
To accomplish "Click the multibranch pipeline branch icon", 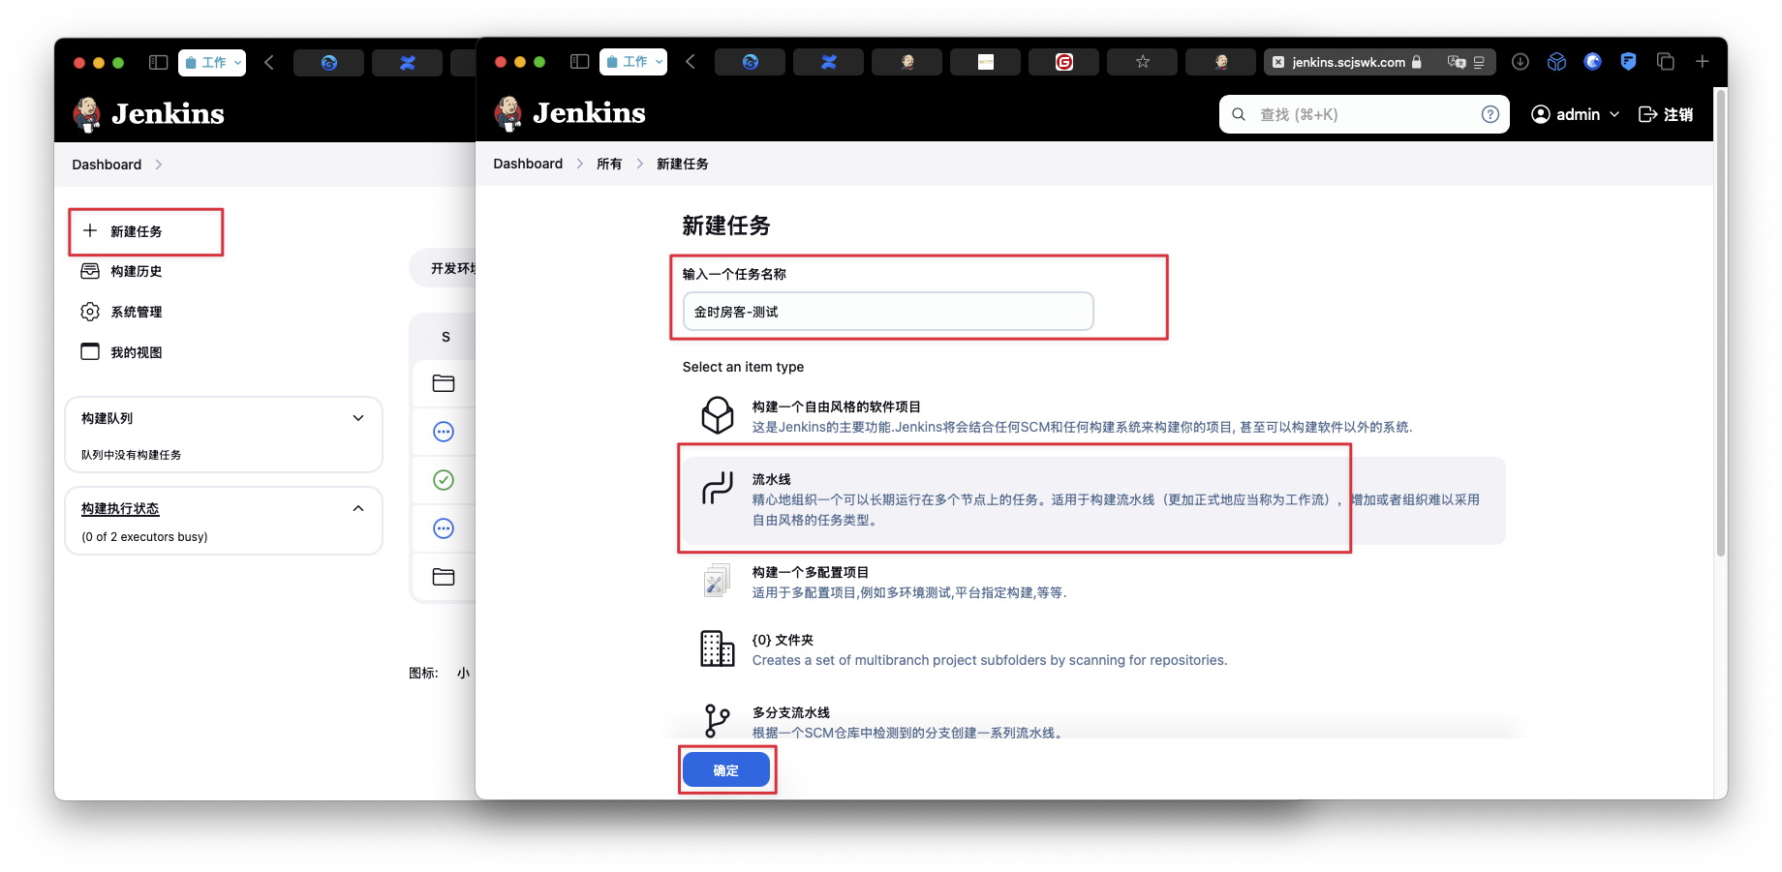I will 718,721.
